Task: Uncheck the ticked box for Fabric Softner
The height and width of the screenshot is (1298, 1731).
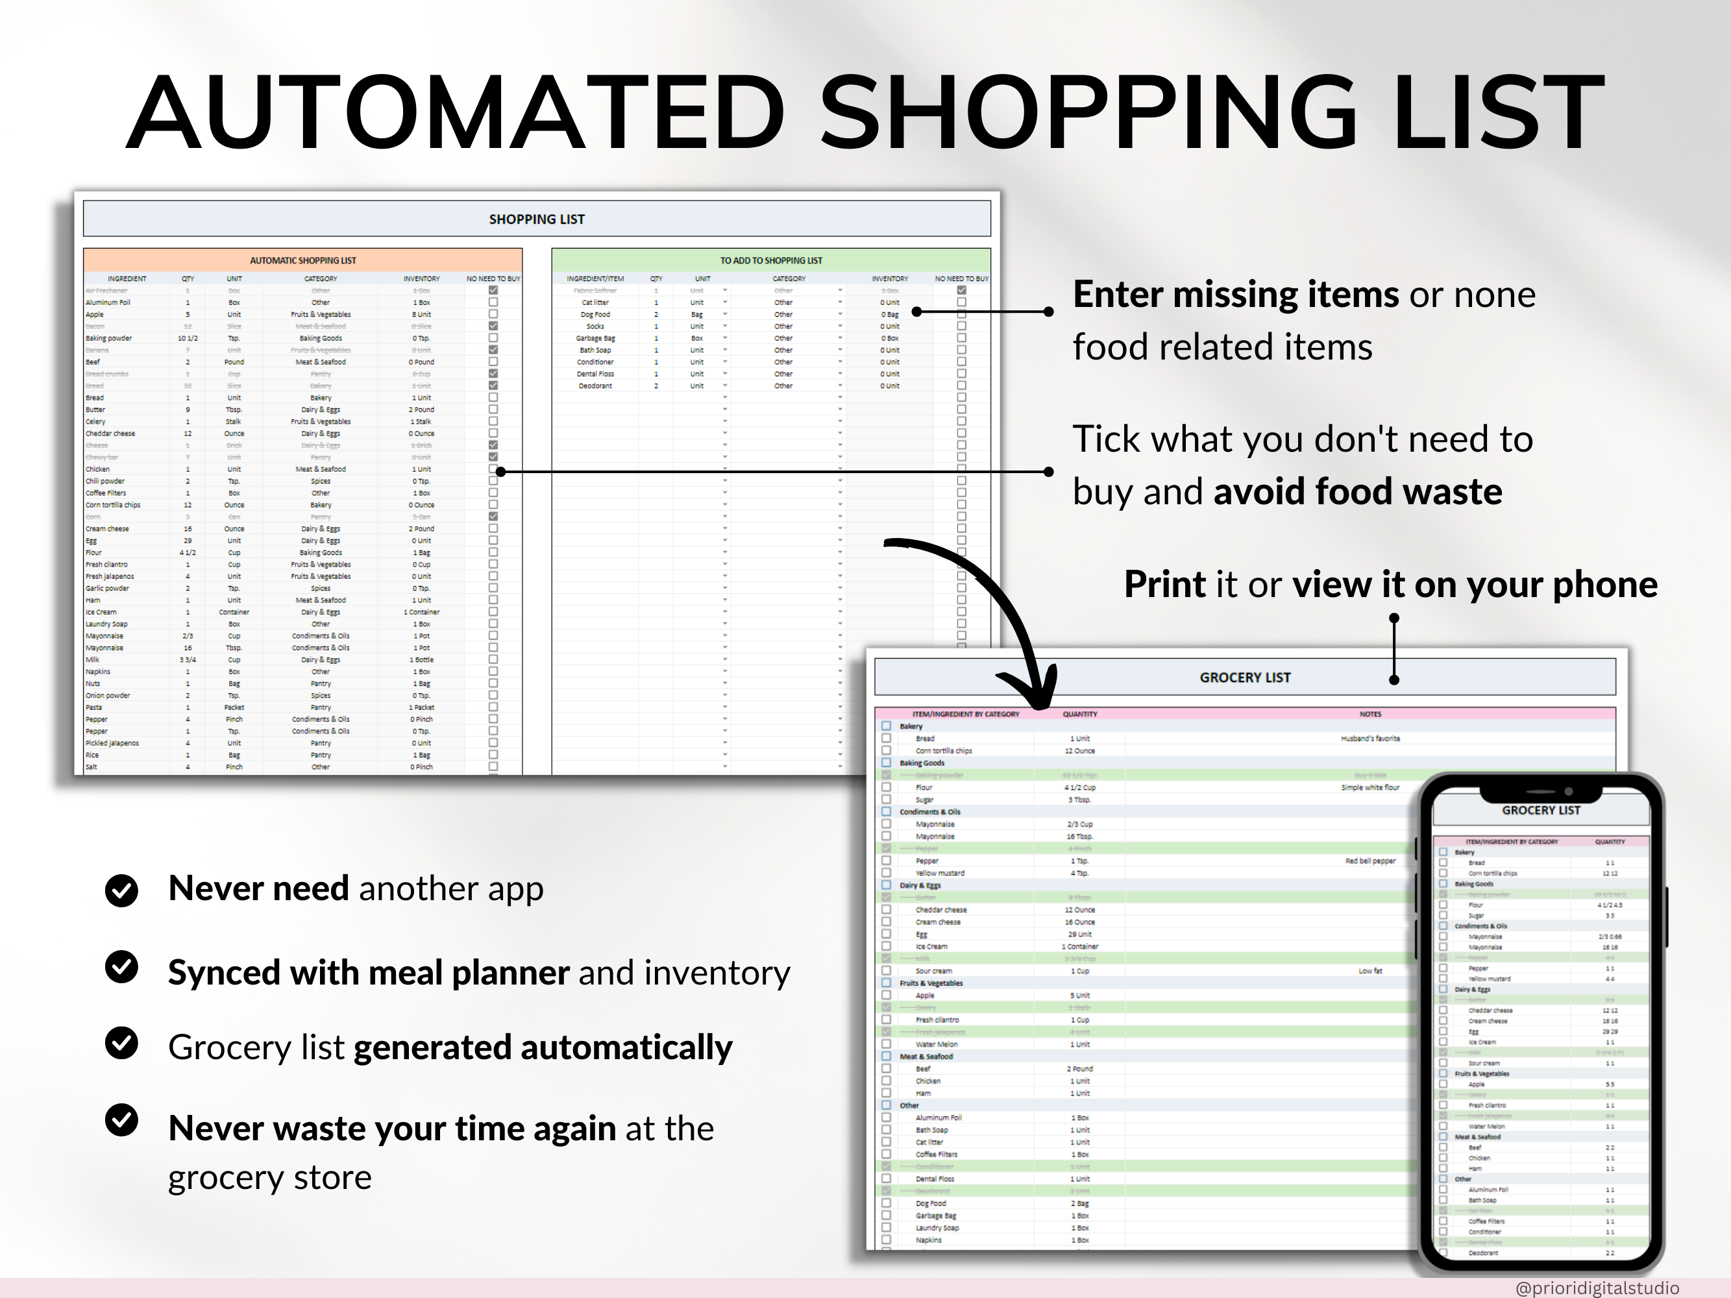Action: tap(962, 291)
